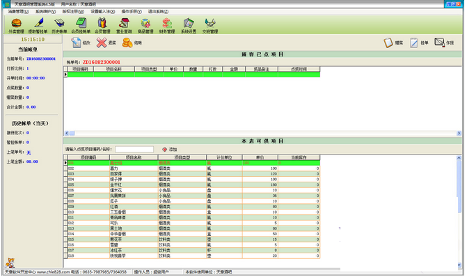Open the 退出系统 menu

158,11
